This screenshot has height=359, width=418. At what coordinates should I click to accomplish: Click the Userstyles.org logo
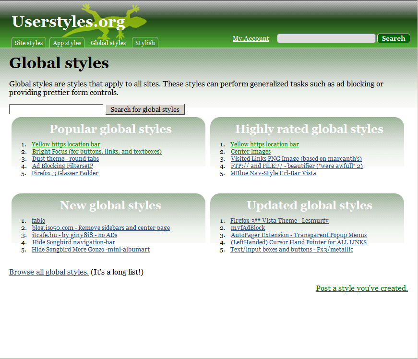69,22
